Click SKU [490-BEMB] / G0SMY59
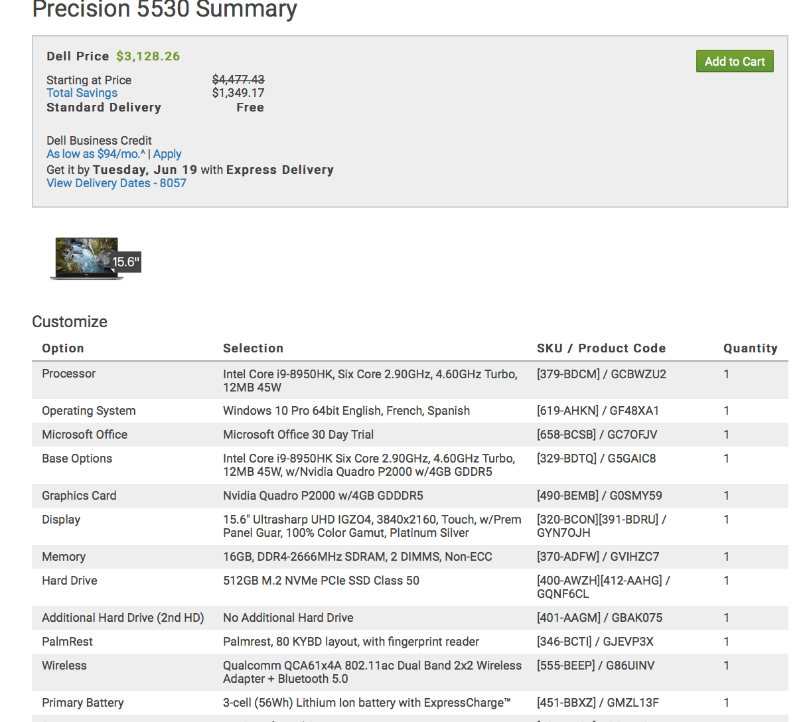 click(x=599, y=496)
